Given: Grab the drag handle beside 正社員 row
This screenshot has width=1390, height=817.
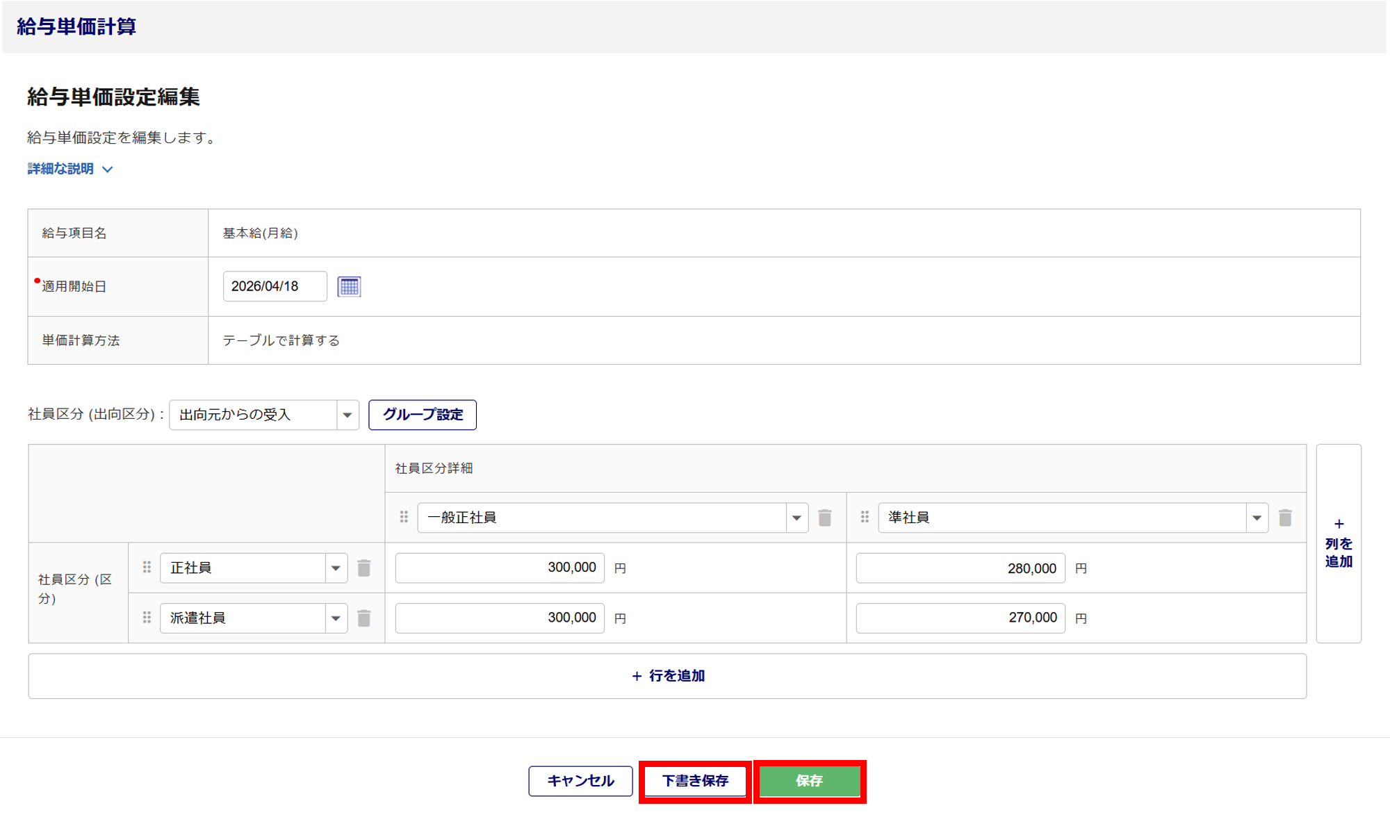Looking at the screenshot, I should pyautogui.click(x=147, y=568).
